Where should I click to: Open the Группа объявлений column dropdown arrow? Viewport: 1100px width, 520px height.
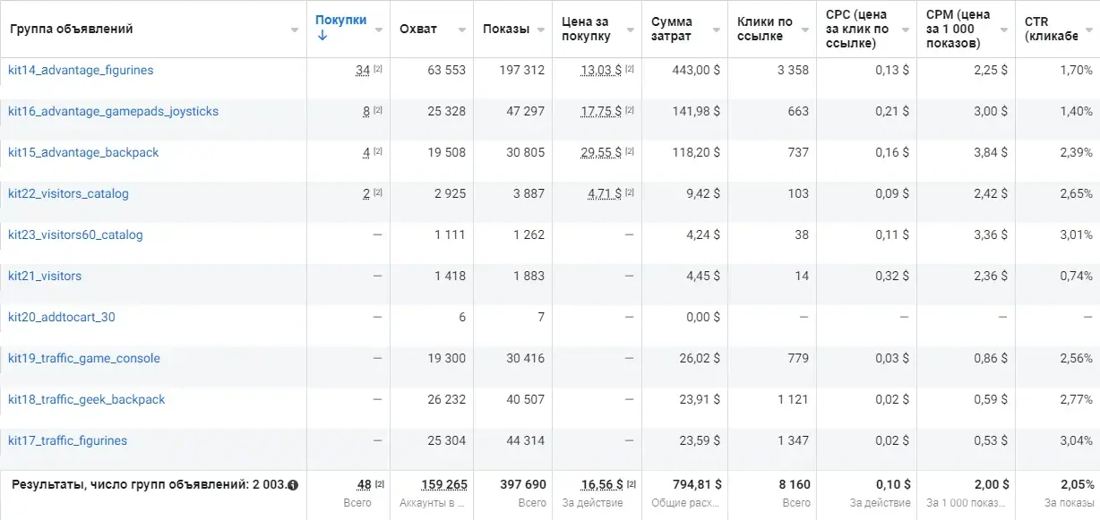(295, 30)
